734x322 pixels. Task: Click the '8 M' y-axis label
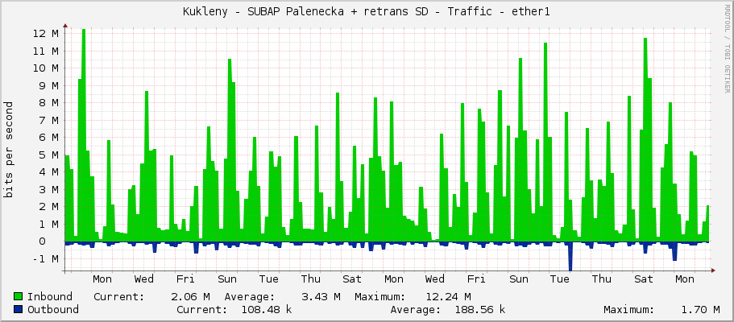click(49, 103)
